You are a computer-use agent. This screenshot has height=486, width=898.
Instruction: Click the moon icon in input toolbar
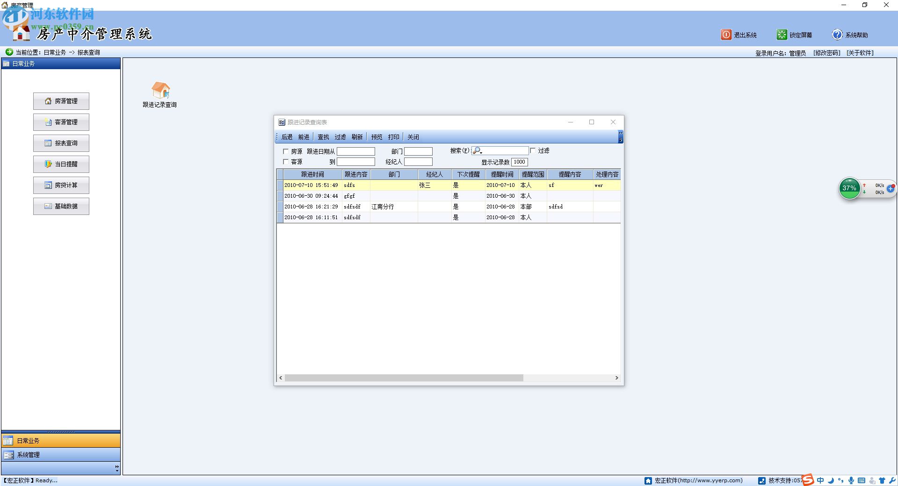(x=831, y=480)
